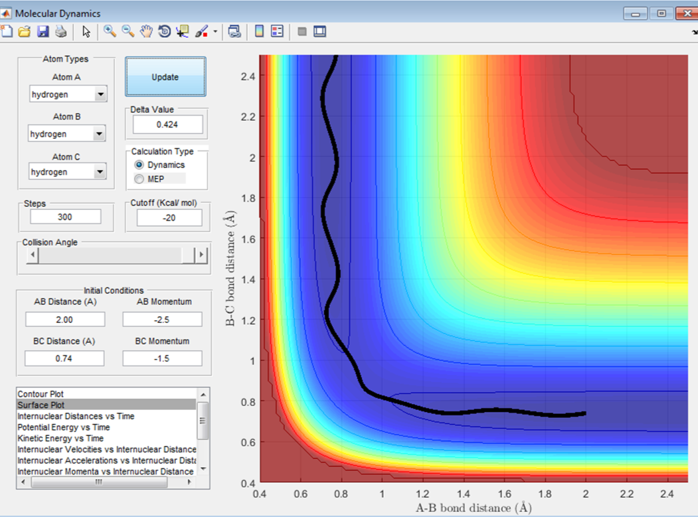698x517 pixels.
Task: Click the Open File folder icon
Action: [25, 31]
